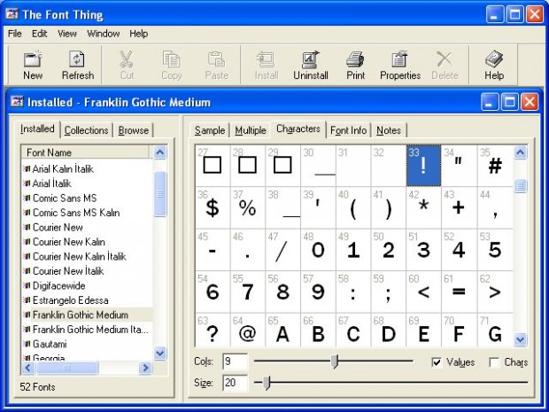The image size is (549, 412).
Task: Open the View menu
Action: pyautogui.click(x=67, y=34)
